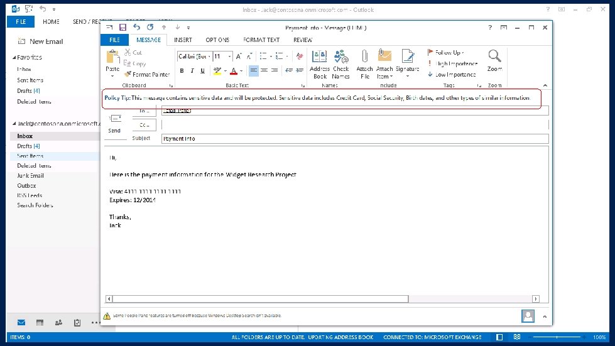615x346 pixels.
Task: Open the Address Book
Action: pyautogui.click(x=320, y=64)
